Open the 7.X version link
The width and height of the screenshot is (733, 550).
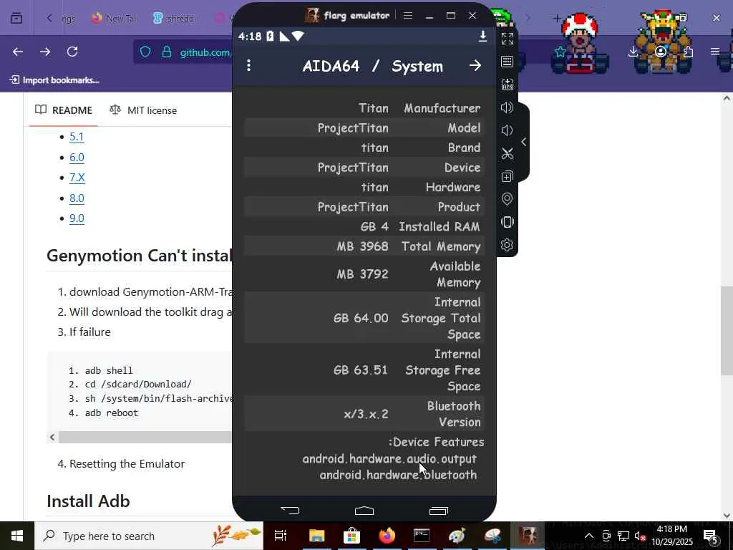77,178
